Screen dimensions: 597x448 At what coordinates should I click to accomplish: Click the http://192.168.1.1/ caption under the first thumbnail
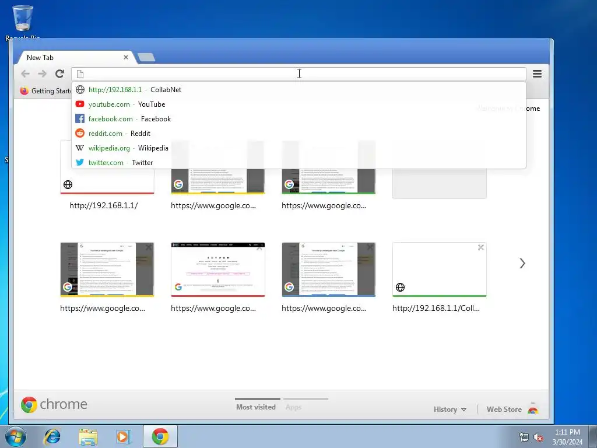(104, 205)
